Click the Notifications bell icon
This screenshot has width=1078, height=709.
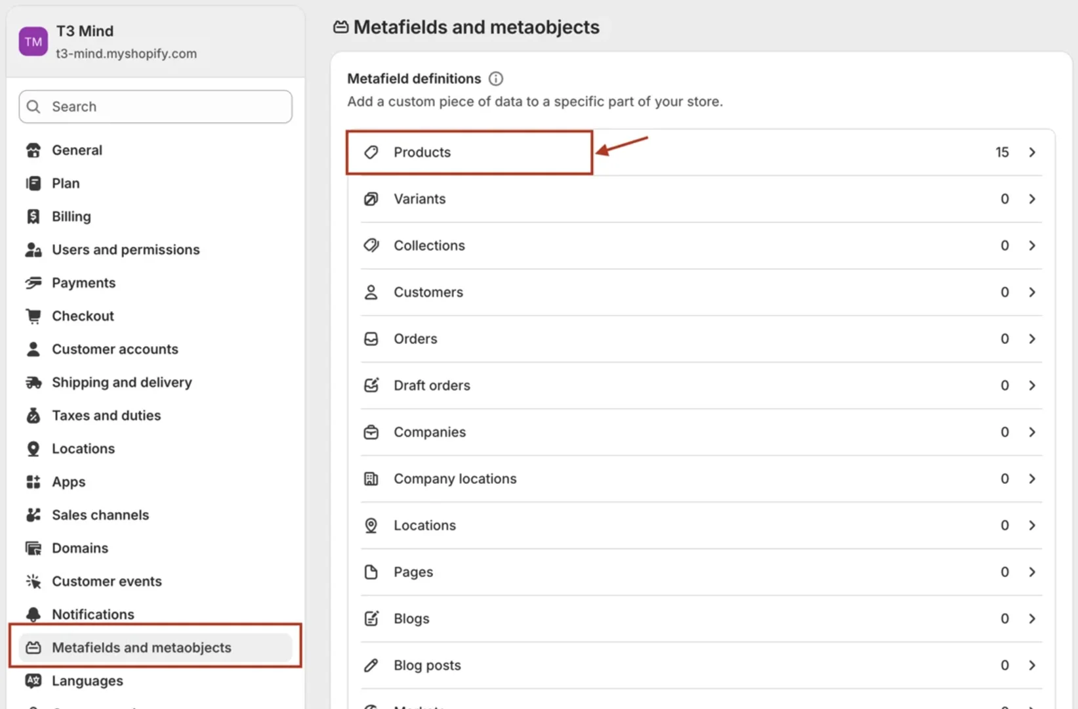(x=33, y=614)
